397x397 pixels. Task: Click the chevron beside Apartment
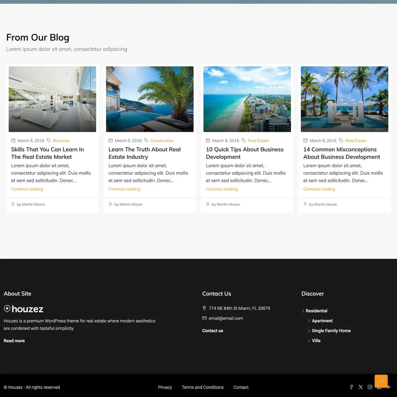click(x=309, y=321)
